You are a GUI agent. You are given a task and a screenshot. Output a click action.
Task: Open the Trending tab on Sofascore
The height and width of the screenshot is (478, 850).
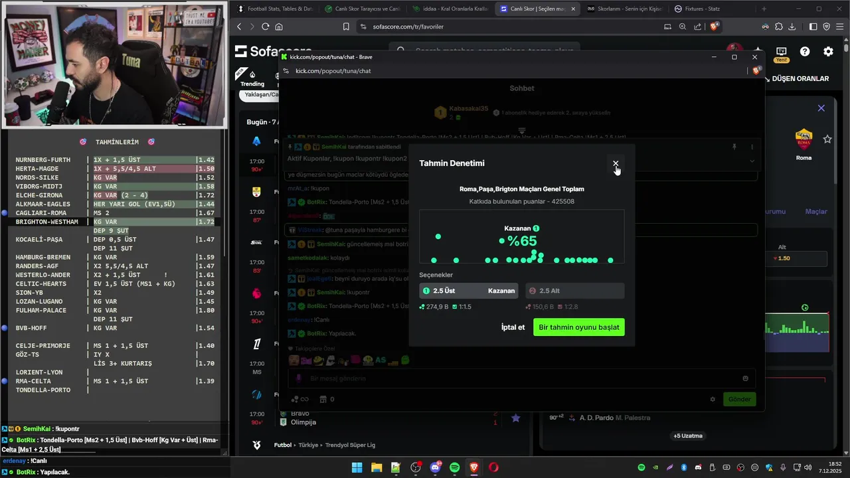(252, 78)
